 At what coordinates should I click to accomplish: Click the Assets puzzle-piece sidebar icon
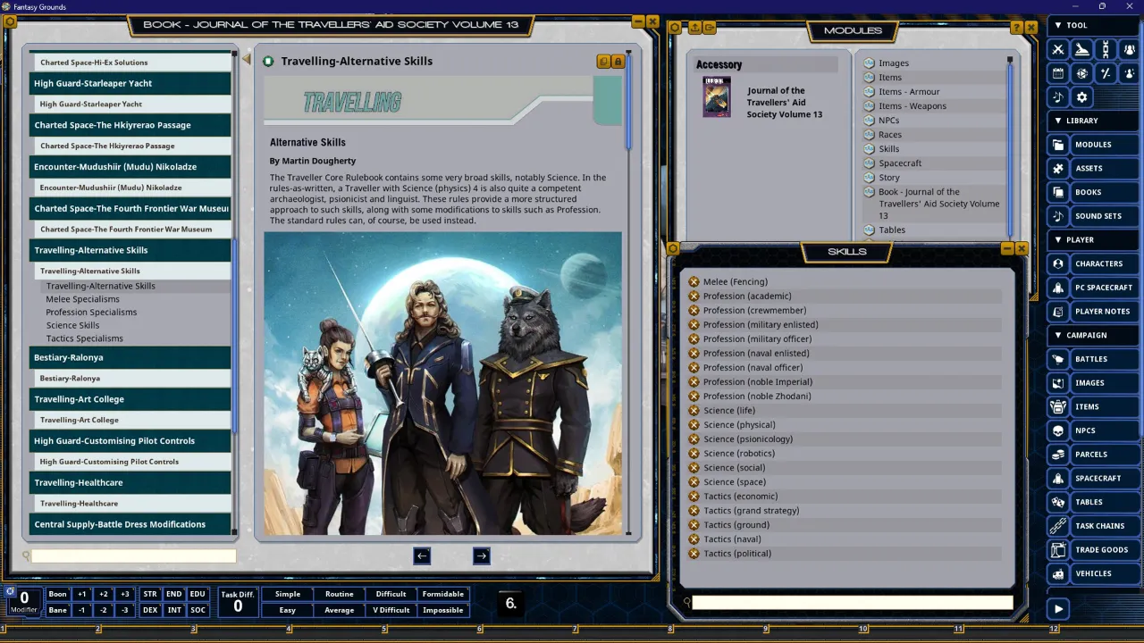(x=1058, y=168)
